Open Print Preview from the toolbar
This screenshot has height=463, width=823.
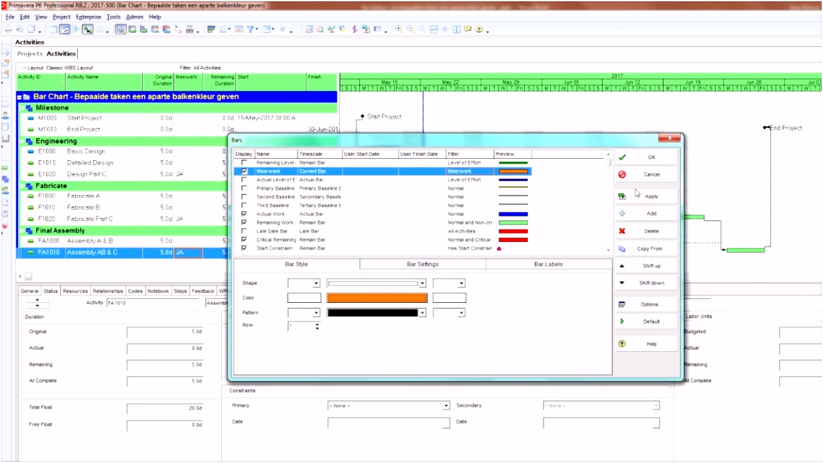[x=19, y=29]
